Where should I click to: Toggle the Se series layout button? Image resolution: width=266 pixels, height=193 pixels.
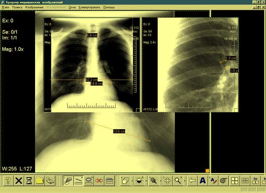pyautogui.click(x=255, y=181)
